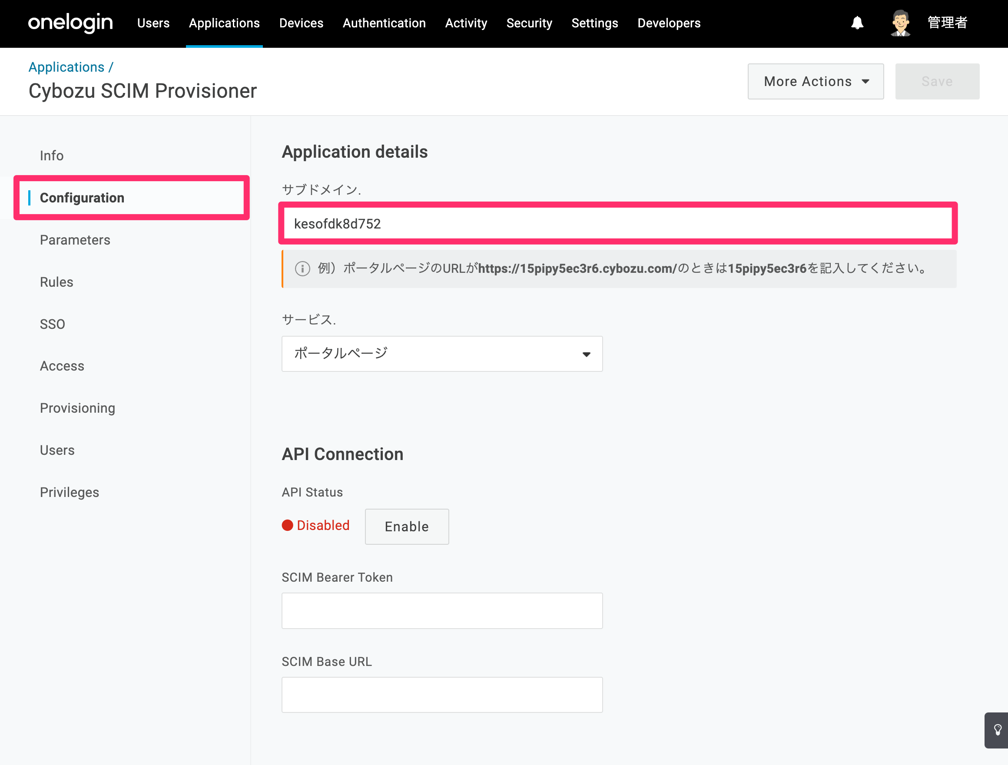1008x765 pixels.
Task: Expand the More Actions dropdown
Action: click(816, 81)
